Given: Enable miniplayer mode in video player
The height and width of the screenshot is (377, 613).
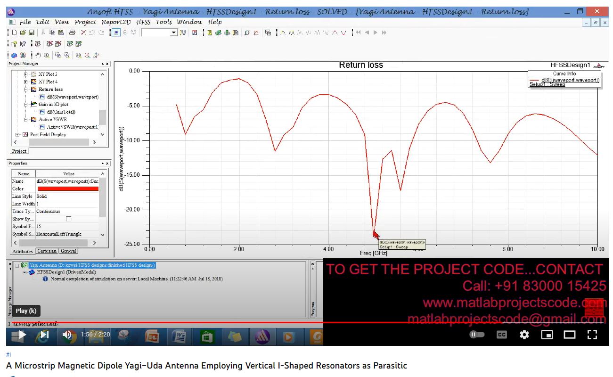Looking at the screenshot, I should point(547,335).
